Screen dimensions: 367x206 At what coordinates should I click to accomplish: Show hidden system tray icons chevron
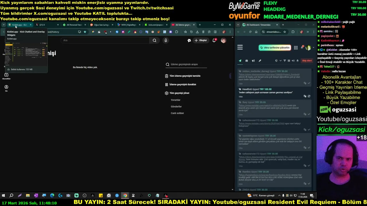tap(279, 196)
